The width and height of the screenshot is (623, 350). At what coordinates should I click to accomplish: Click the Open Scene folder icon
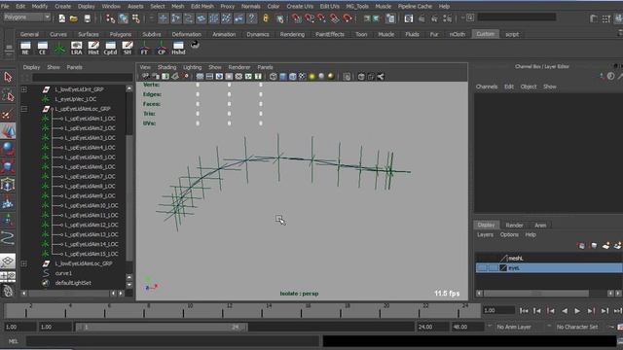[x=74, y=17]
